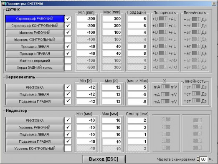Click the Индикатор Подъемка ЛЕВАЯ button

35,134
